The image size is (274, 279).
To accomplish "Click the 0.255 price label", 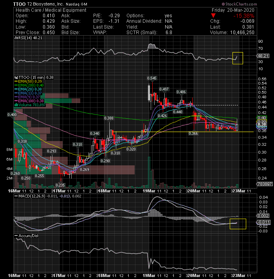I will 40,176.
